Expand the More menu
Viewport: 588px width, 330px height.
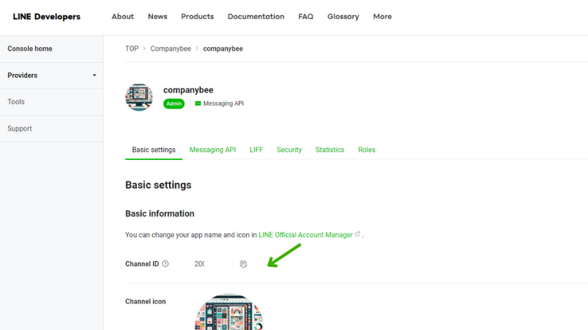(382, 16)
